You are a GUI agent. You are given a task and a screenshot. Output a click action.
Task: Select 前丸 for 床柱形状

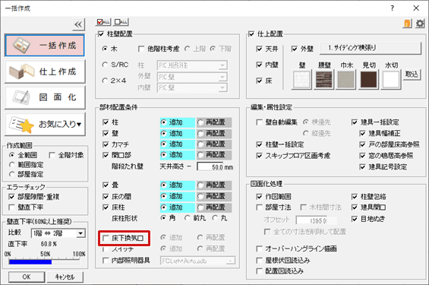pos(188,218)
